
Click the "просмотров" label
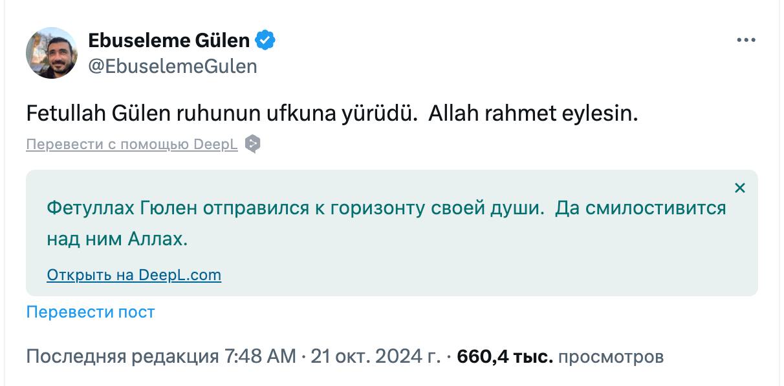610,356
